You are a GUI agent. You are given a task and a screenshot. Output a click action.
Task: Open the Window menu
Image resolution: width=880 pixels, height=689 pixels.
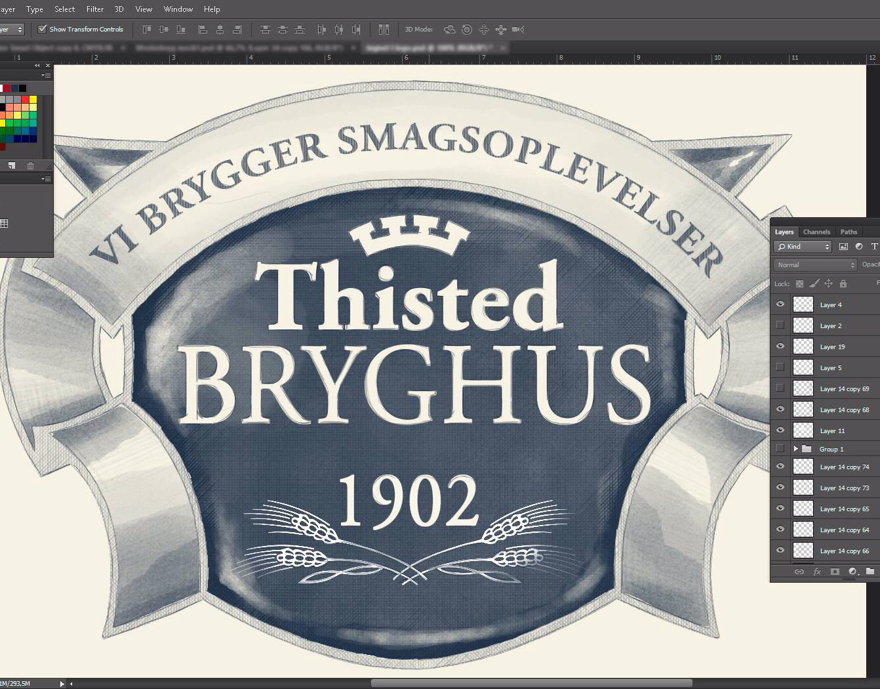point(178,9)
